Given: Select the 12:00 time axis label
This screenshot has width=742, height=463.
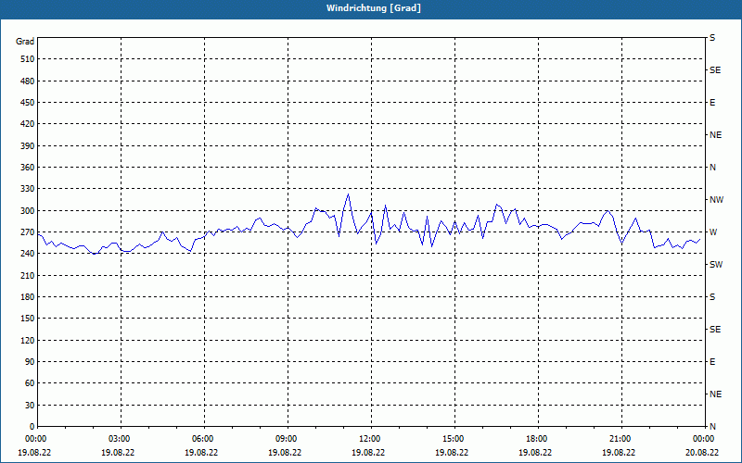Looking at the screenshot, I should click(370, 439).
